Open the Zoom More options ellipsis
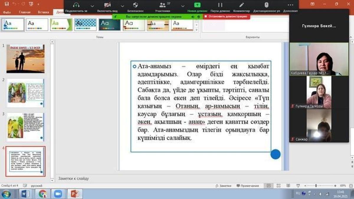Screen dimensions: 354x199 tap(290, 5)
